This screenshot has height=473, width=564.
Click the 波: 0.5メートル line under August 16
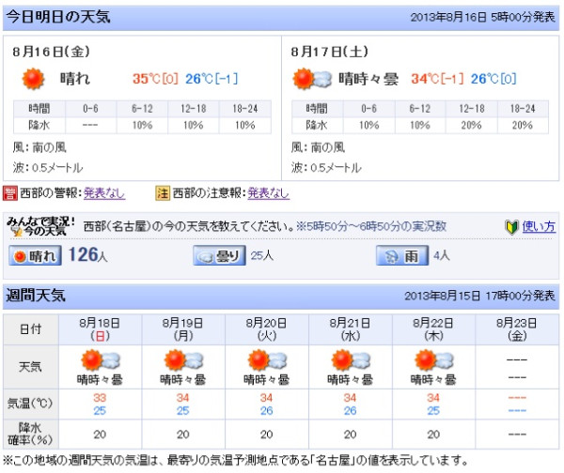click(x=48, y=168)
